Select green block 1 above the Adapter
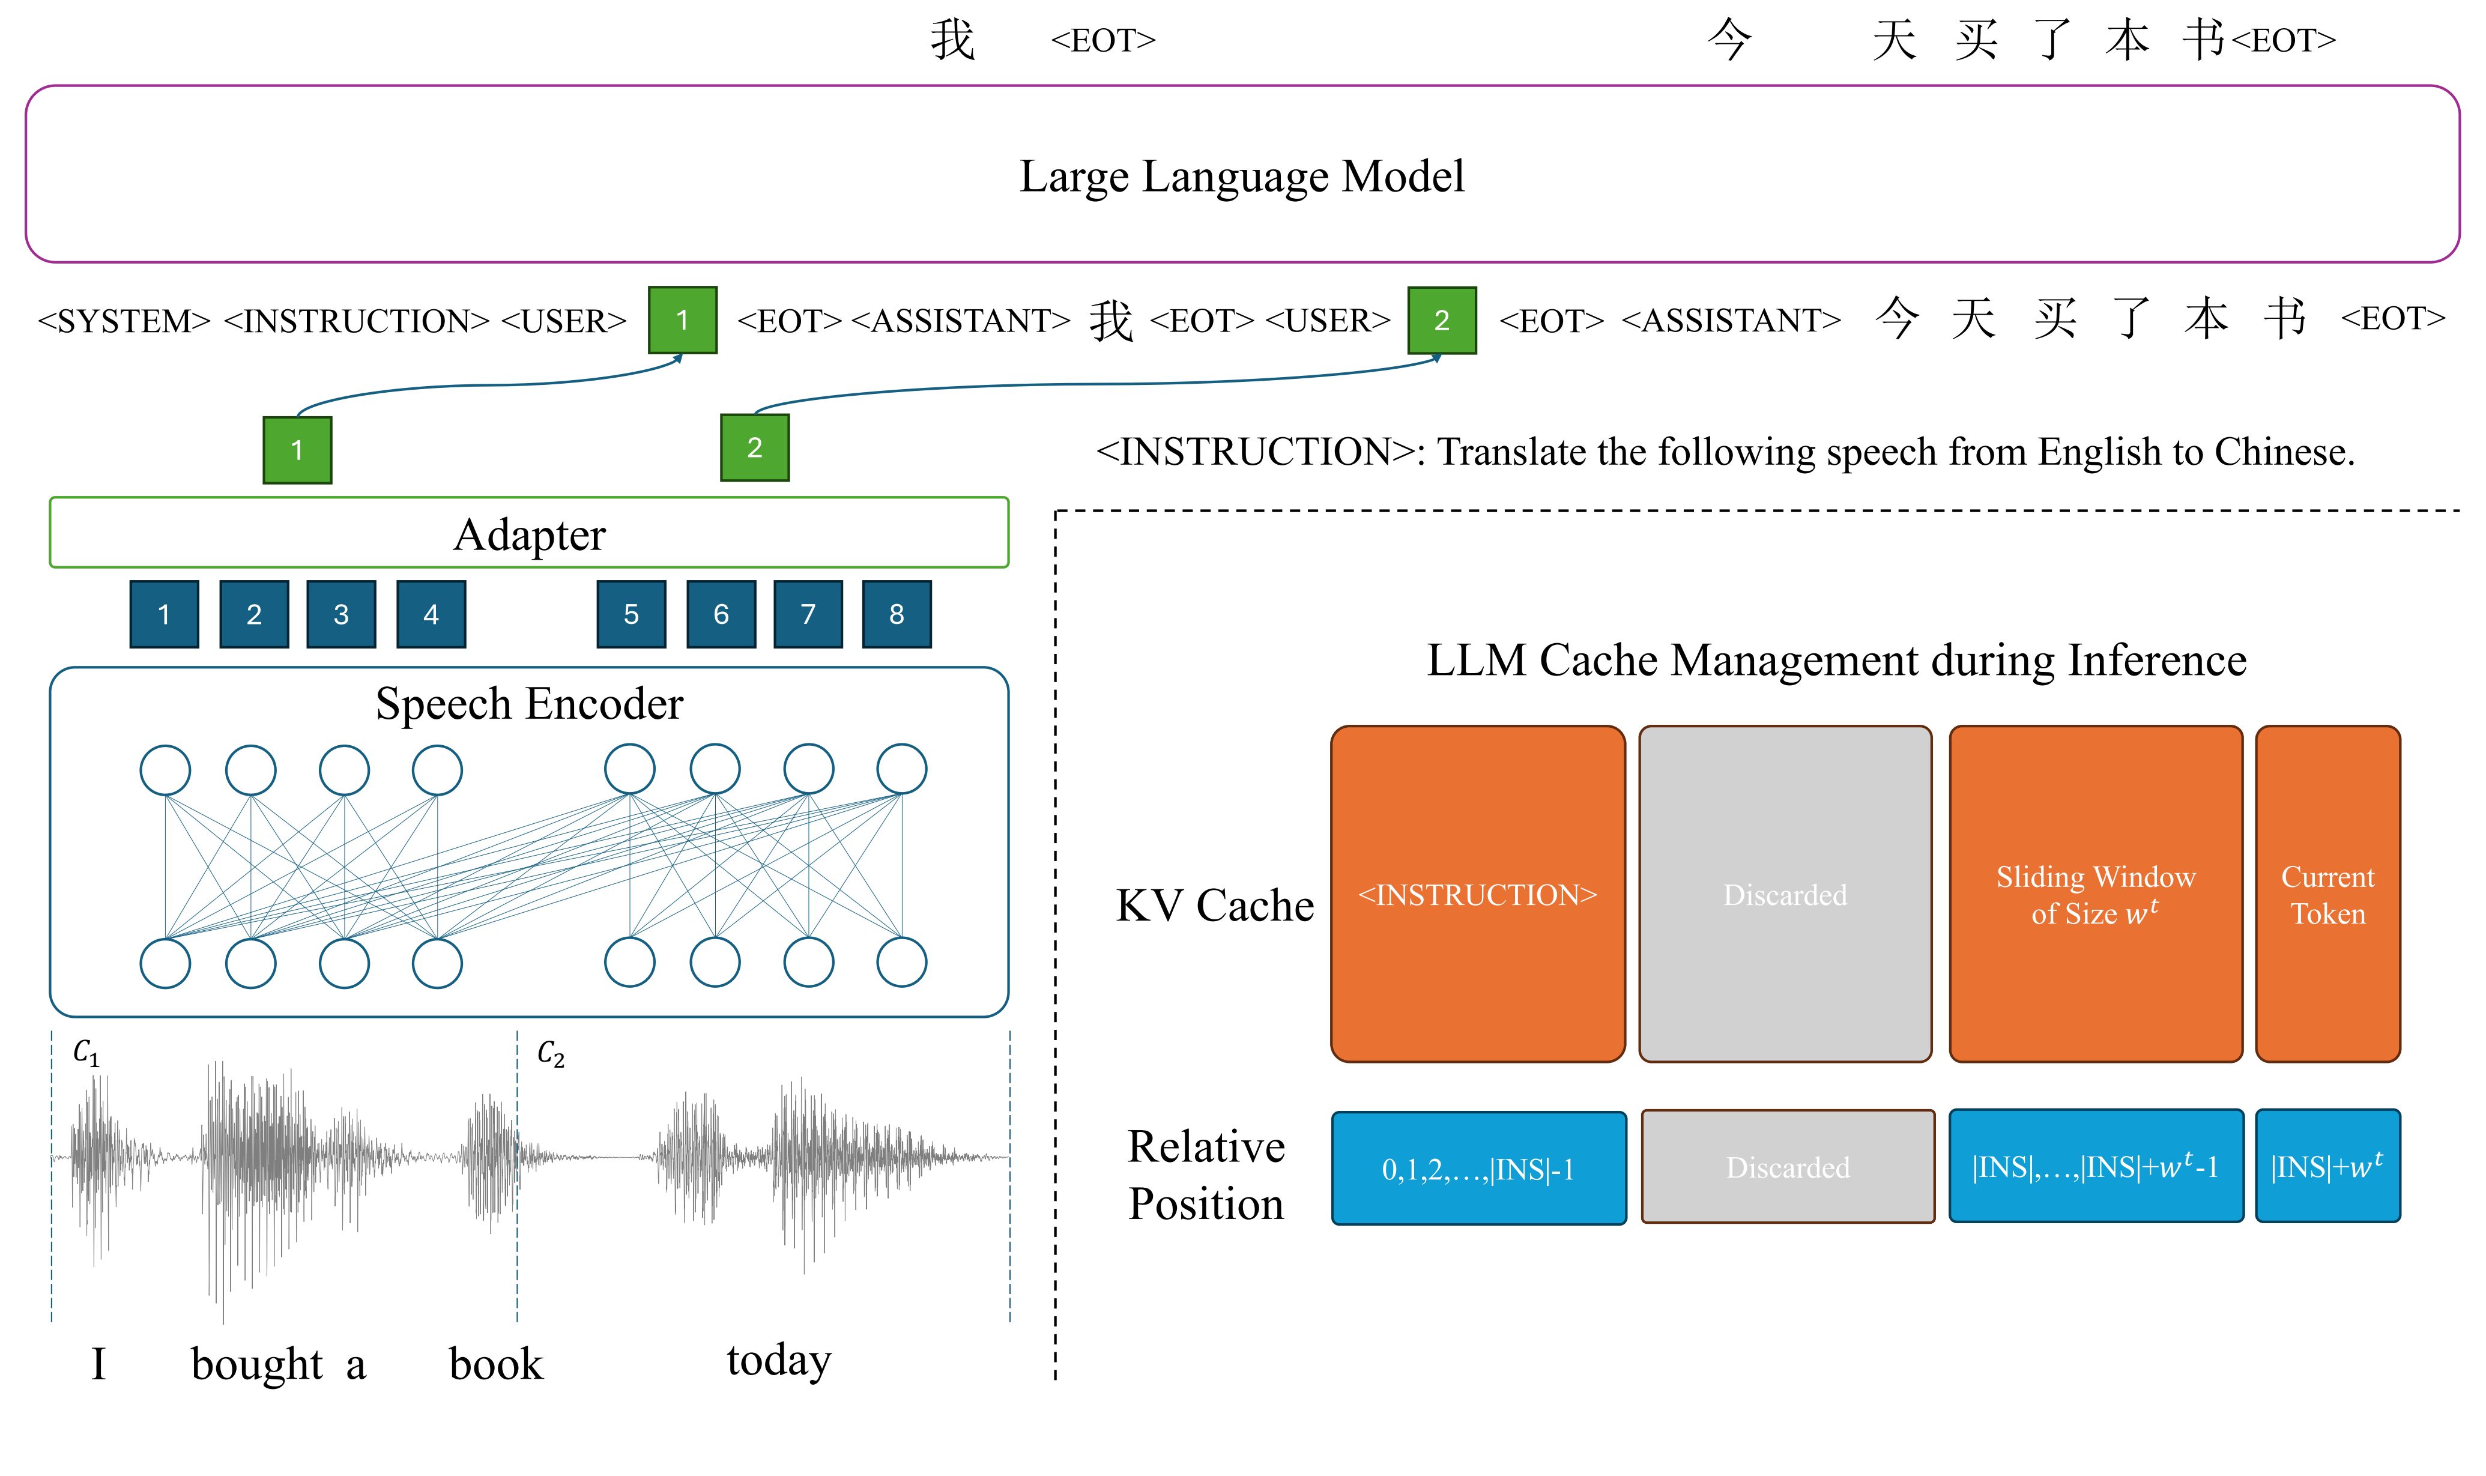2486x1476 pixels. (297, 450)
